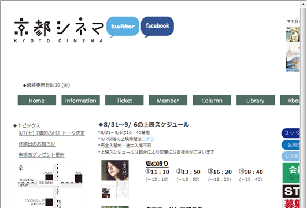Click the Kyoto Cinema logo
This screenshot has width=307, height=208.
point(59,30)
